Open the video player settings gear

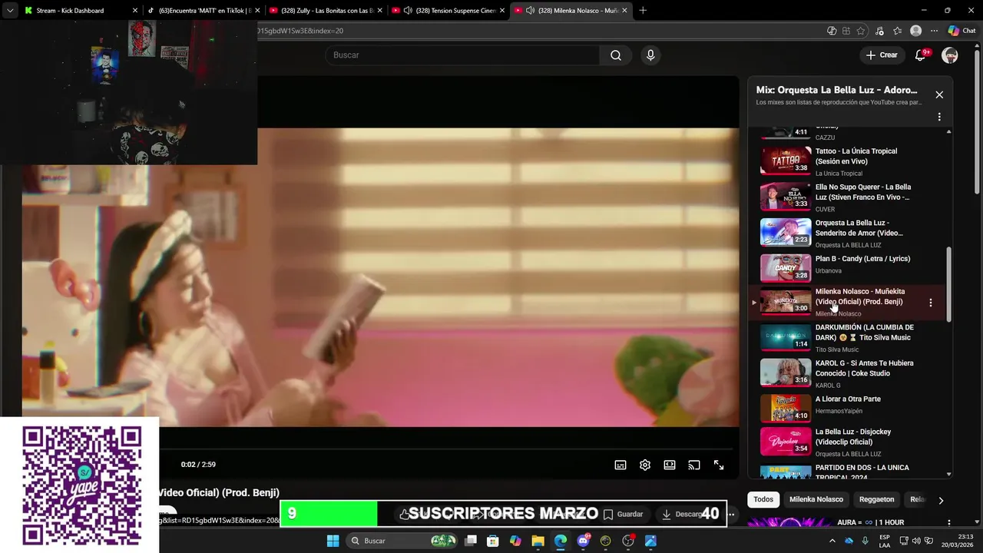tap(645, 465)
